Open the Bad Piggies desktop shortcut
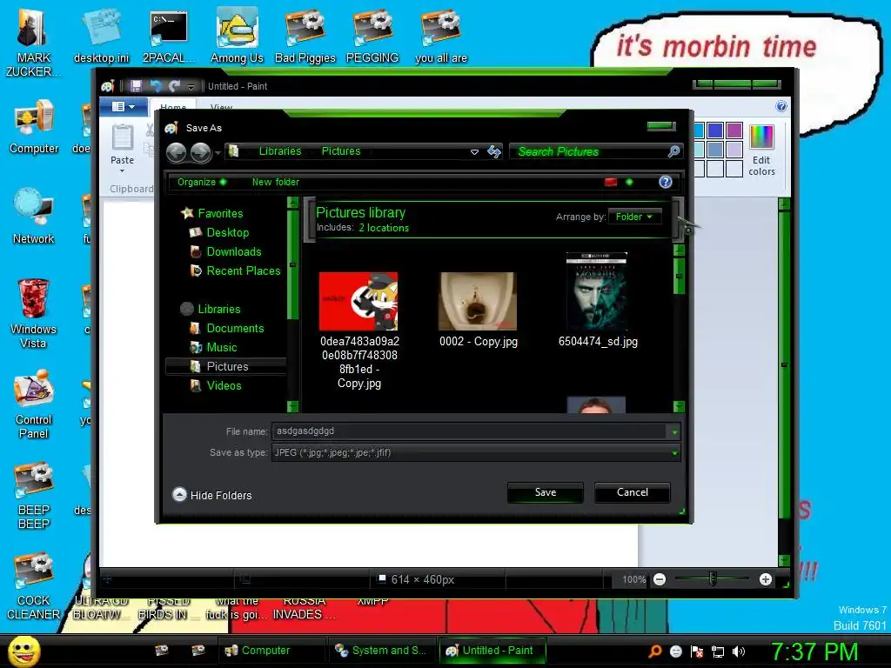This screenshot has height=668, width=891. click(305, 36)
